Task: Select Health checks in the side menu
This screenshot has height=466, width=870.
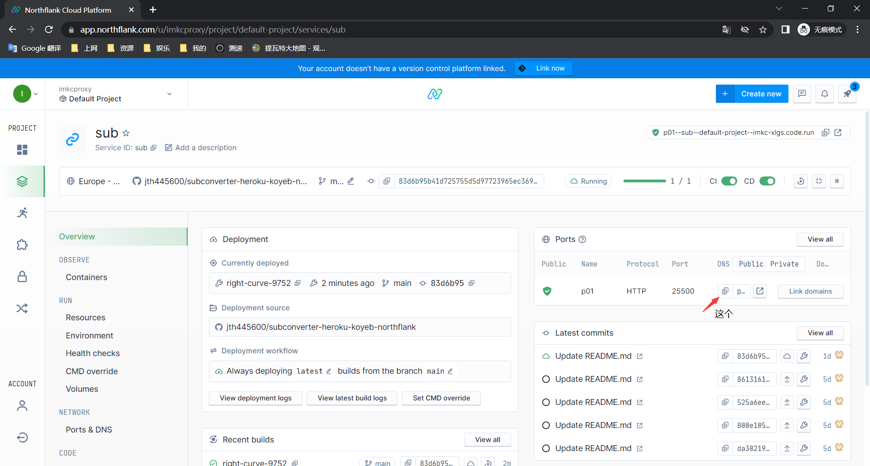Action: (x=92, y=353)
